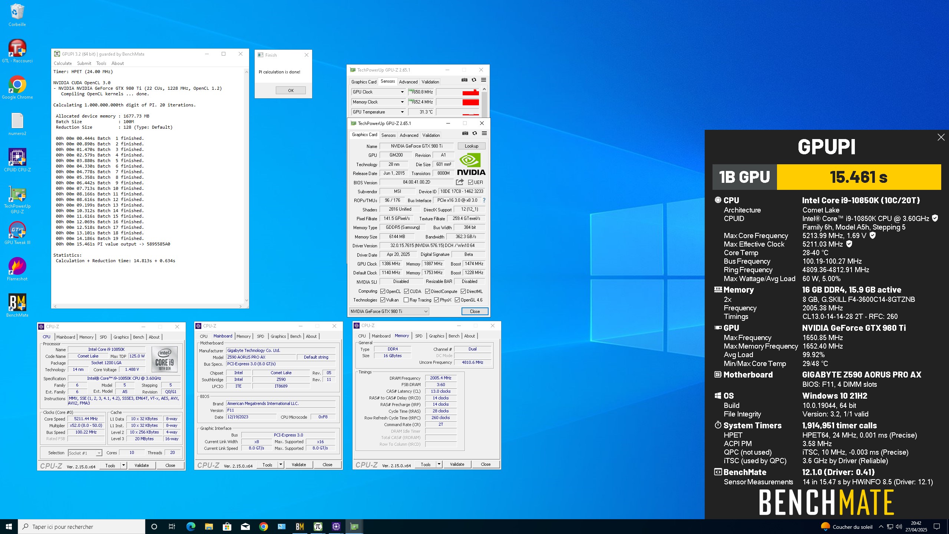Toggle the Vulkan checkbox in GPU-Z

click(383, 300)
